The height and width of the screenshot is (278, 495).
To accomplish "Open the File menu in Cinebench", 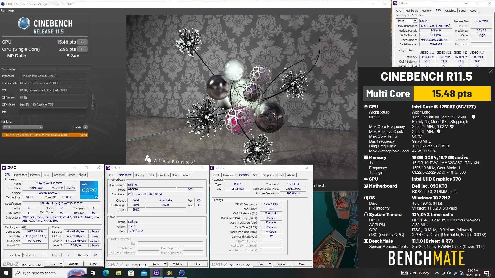I will 3,11.
